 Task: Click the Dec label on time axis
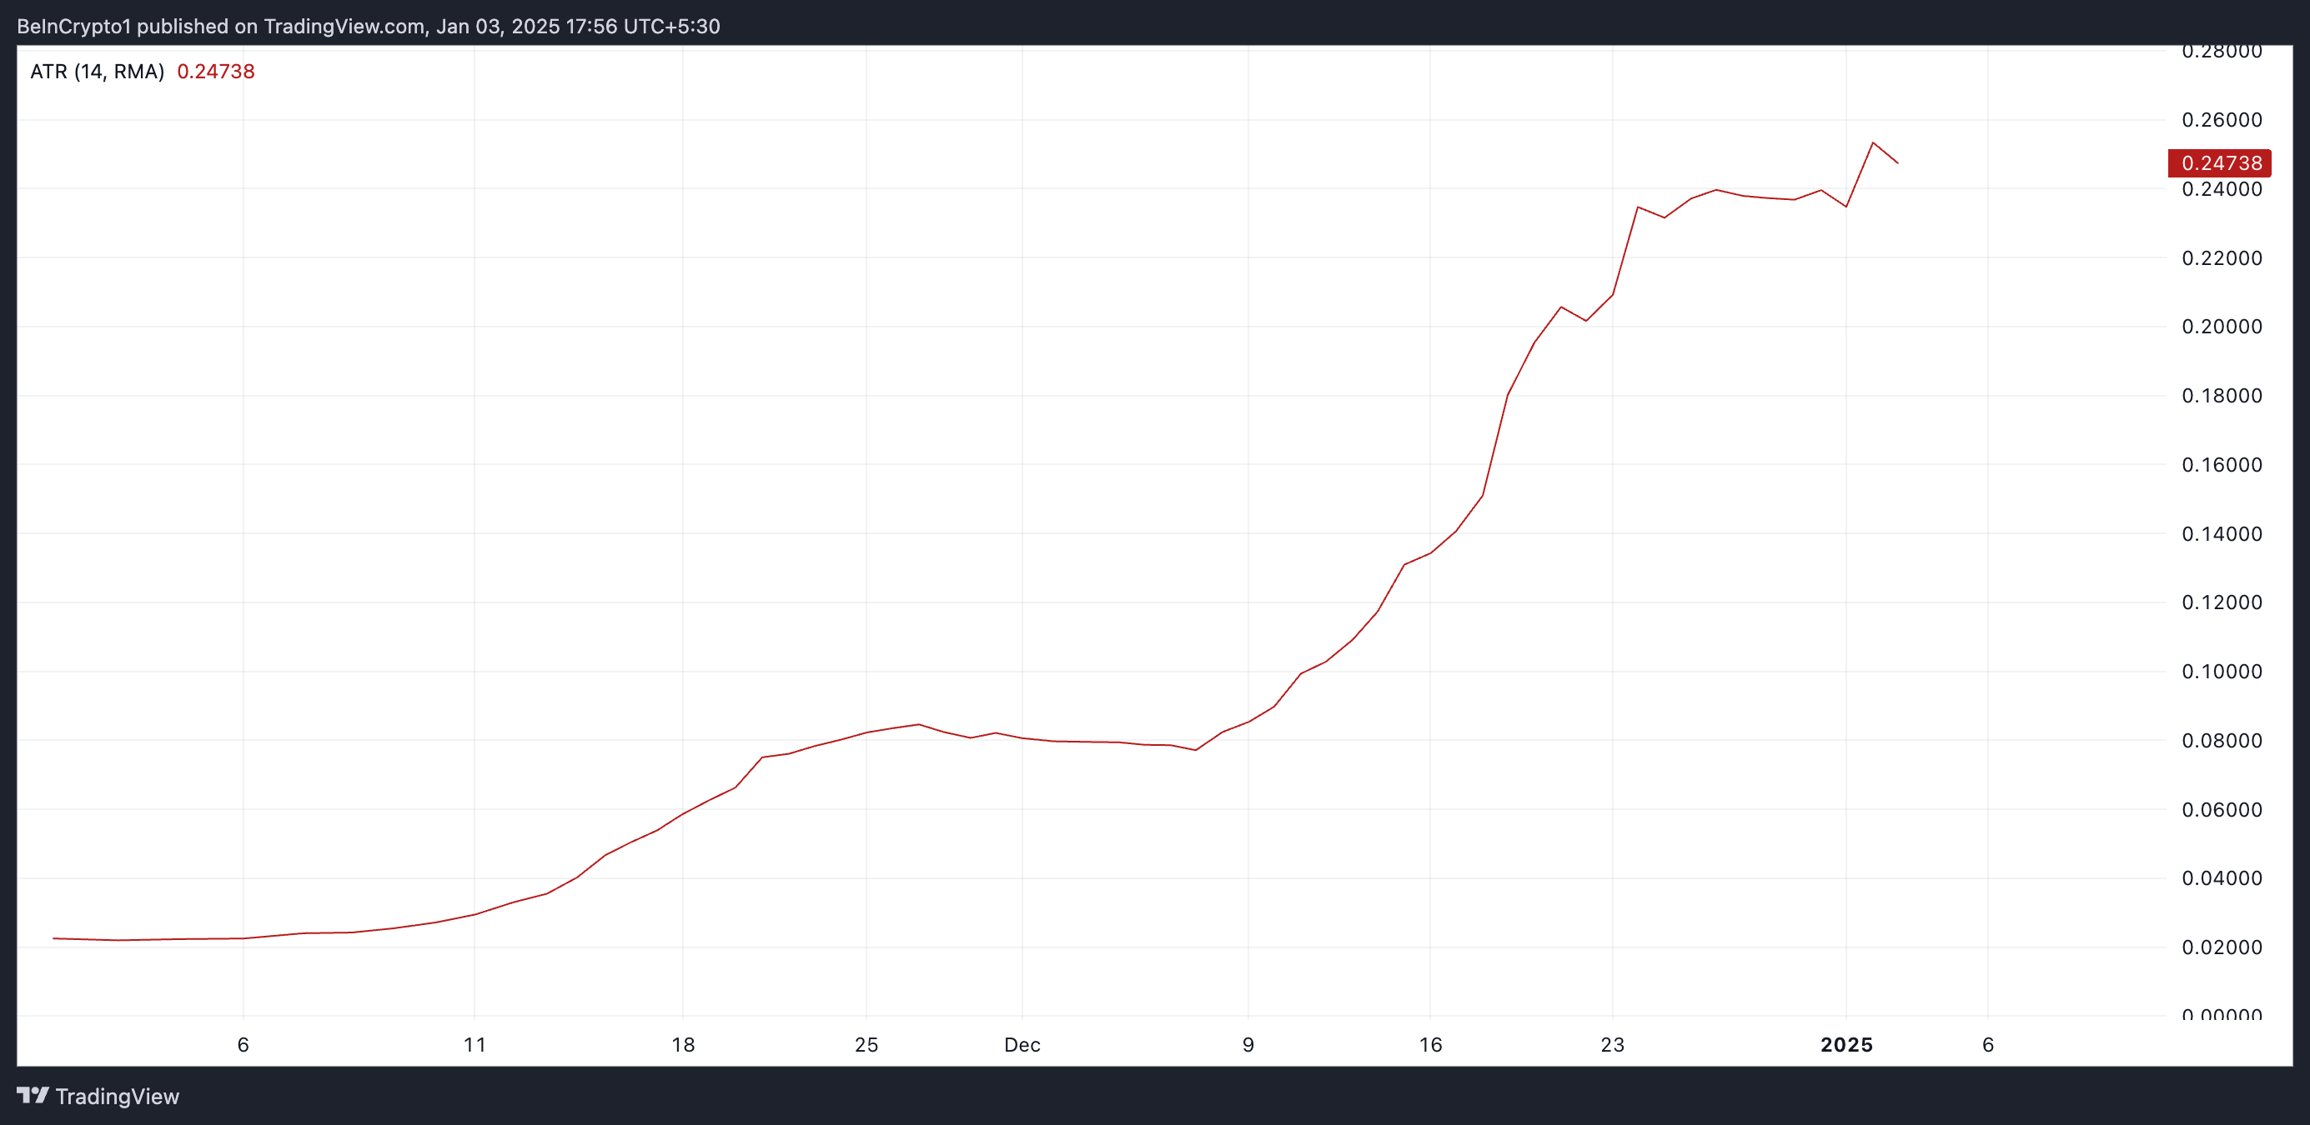[1022, 1044]
